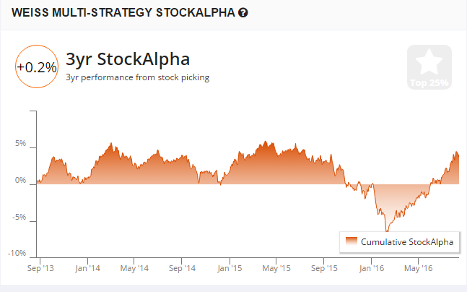Viewport: 467px width, 292px height.
Task: Click the -10% y-axis label
Action: pyautogui.click(x=18, y=254)
